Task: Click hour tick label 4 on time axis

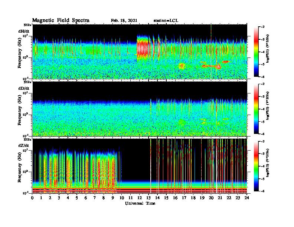Action: tap(68, 198)
